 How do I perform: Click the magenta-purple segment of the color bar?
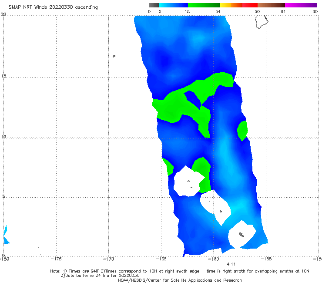[301, 5]
